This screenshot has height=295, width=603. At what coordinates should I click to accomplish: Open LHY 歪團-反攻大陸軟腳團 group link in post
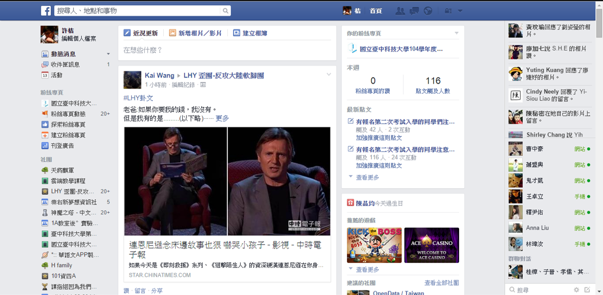click(224, 75)
